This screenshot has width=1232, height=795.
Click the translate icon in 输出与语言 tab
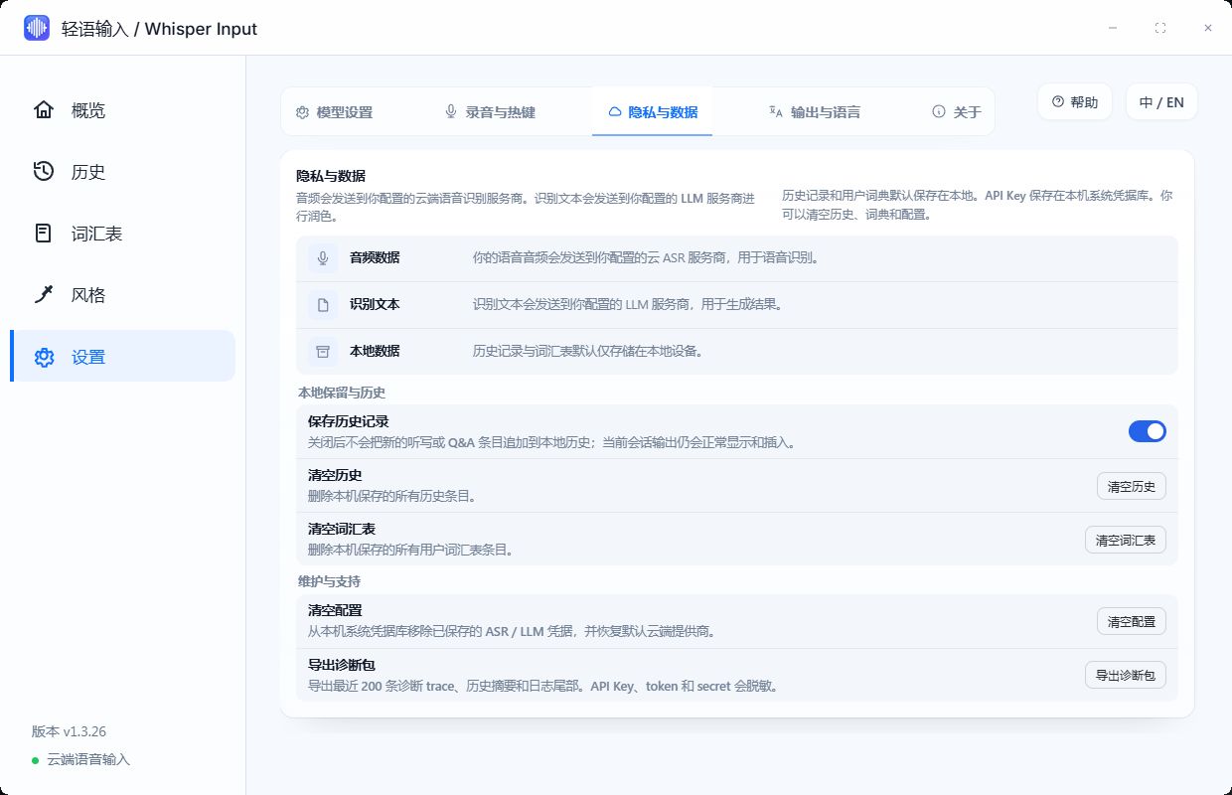776,111
